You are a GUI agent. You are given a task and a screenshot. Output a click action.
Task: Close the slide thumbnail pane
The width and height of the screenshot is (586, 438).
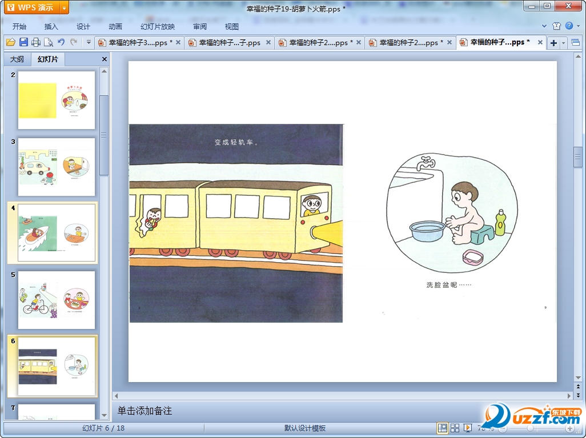(x=105, y=59)
